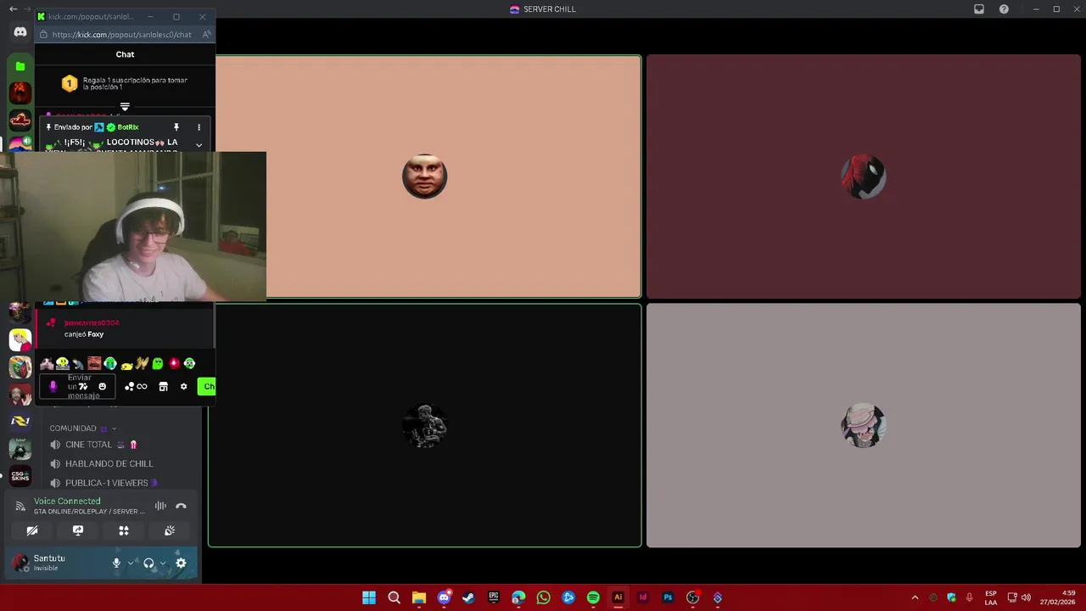The image size is (1086, 611).
Task: Select the pink hat participant tile
Action: (x=863, y=425)
